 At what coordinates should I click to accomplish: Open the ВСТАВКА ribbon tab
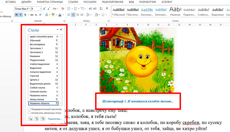point(10,2)
